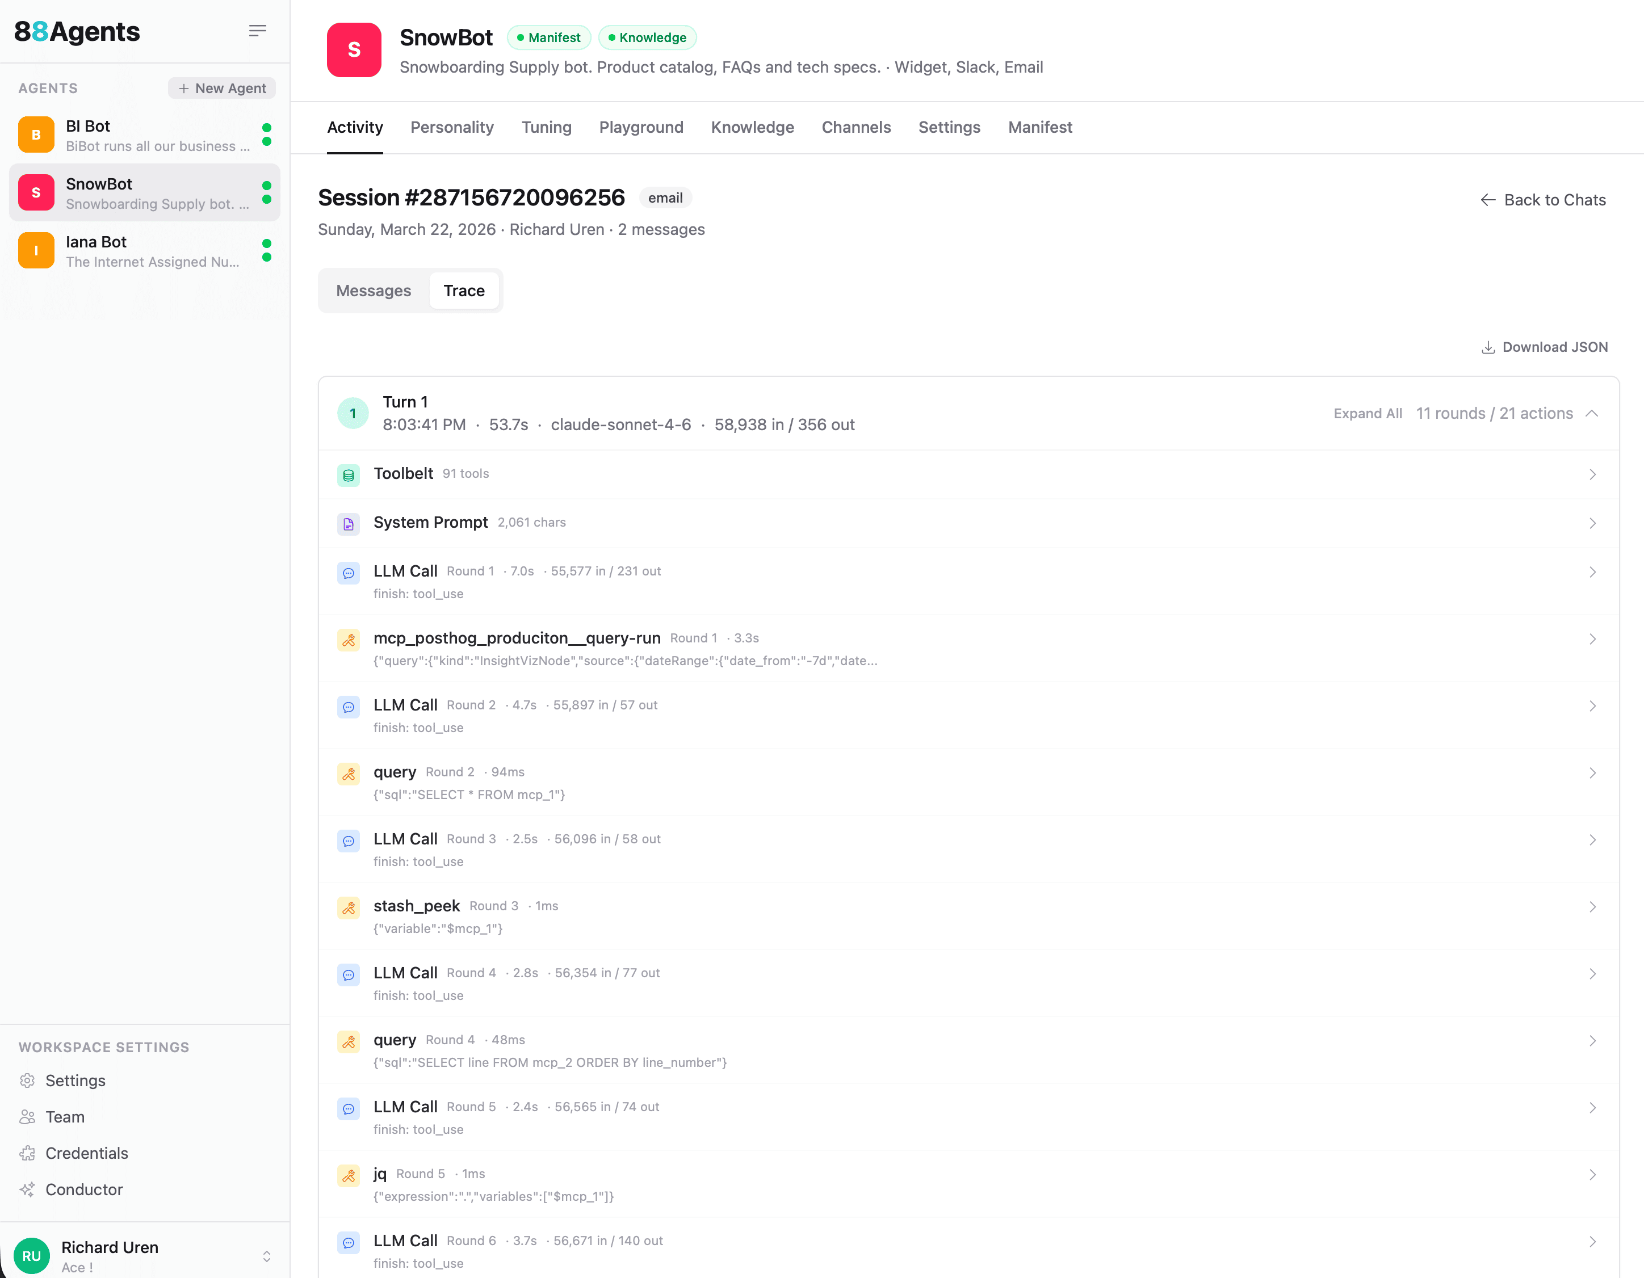Viewport: 1644px width, 1278px height.
Task: Expand the Toolbelt 91 tools row
Action: [x=1592, y=474]
